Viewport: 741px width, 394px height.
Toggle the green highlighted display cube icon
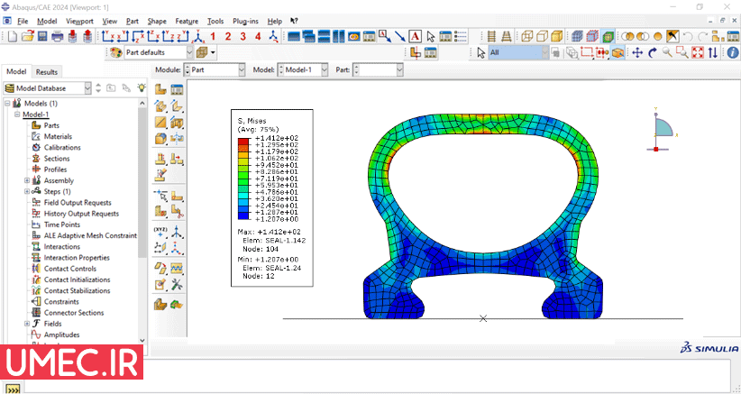point(608,36)
